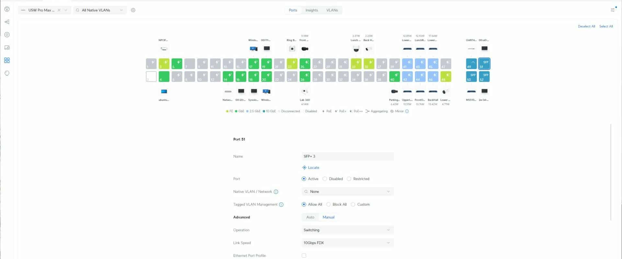
Task: Open the USW Pro Max device dropdown
Action: (66, 10)
